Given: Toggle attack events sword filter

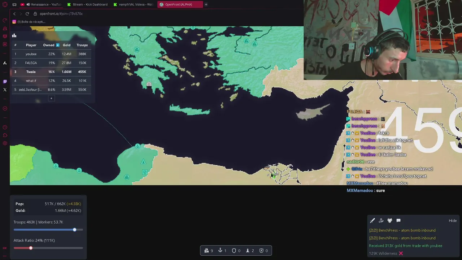Looking at the screenshot, I should click(372, 220).
